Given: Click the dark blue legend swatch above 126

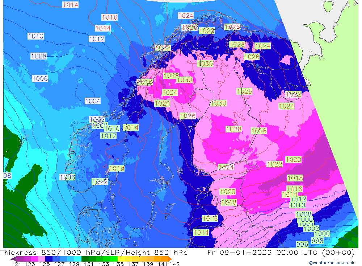Looking at the screenshot, I should coord(49,259).
